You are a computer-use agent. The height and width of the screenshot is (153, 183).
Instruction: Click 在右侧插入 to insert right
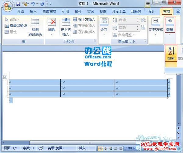click(x=84, y=32)
